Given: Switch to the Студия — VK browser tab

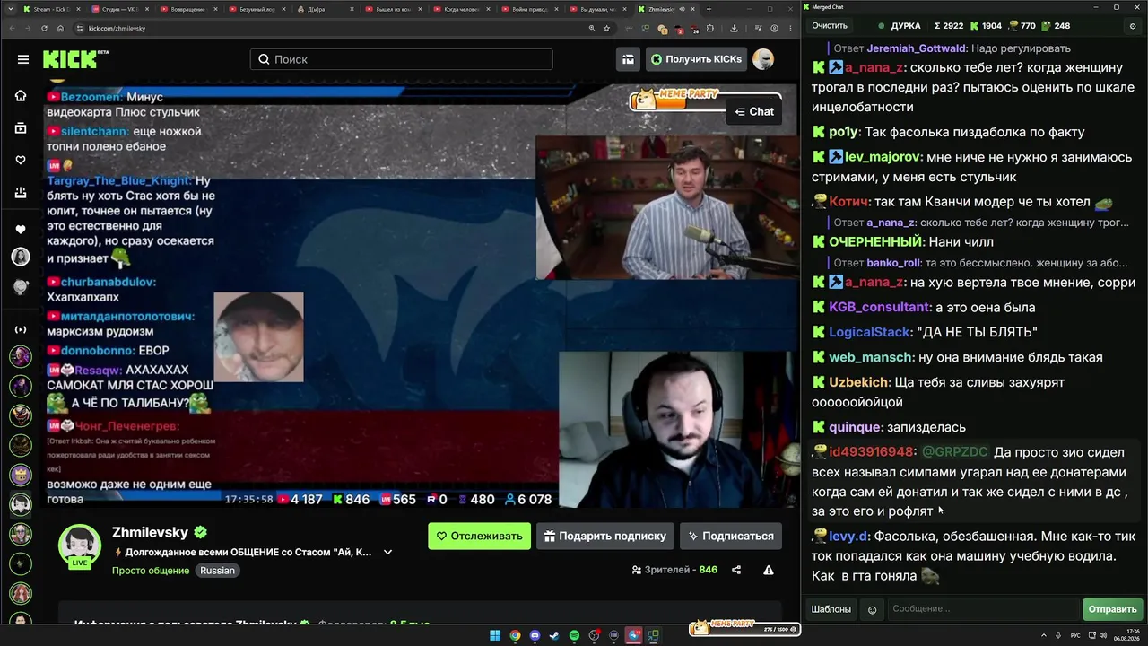Looking at the screenshot, I should click(x=120, y=9).
